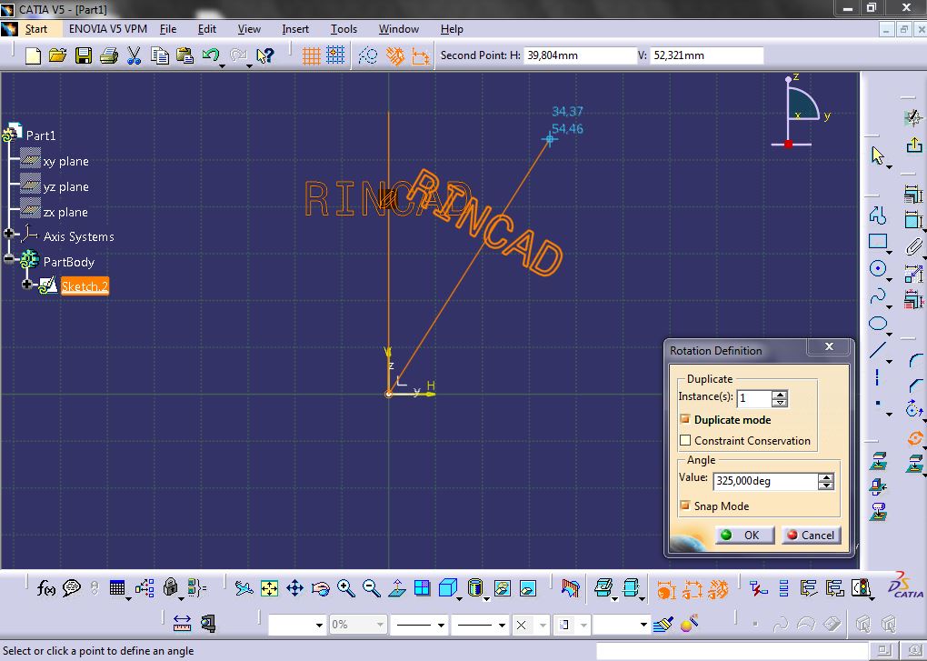Select the Profile tool in right toolbar
The image size is (927, 661).
(x=878, y=215)
